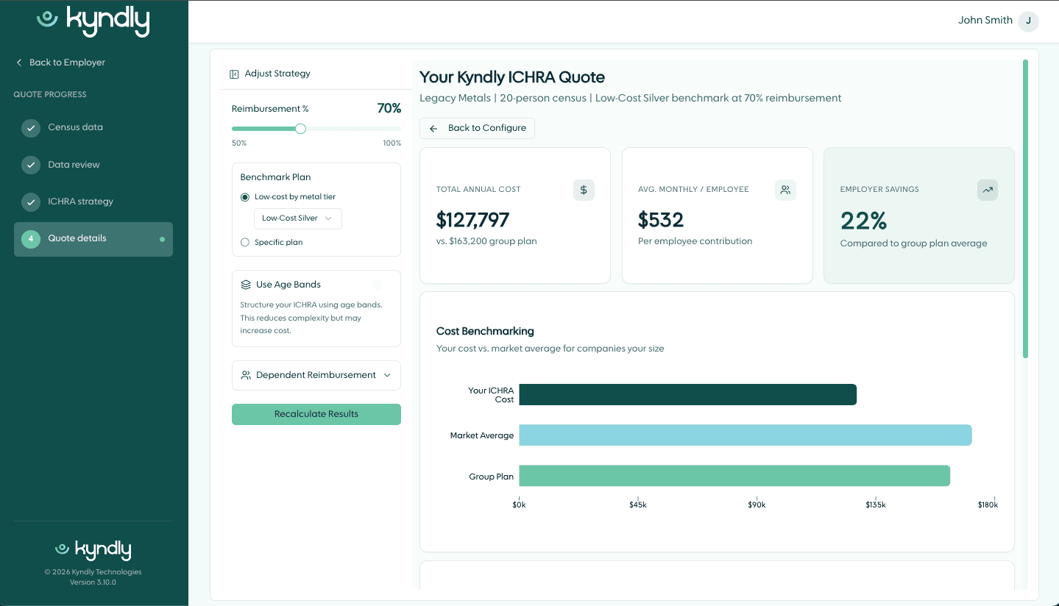This screenshot has height=606, width=1059.
Task: Click the Market Average blue bar
Action: tap(745, 435)
